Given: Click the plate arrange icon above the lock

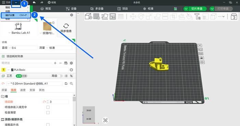Looking at the screenshot, I should point(201,53).
